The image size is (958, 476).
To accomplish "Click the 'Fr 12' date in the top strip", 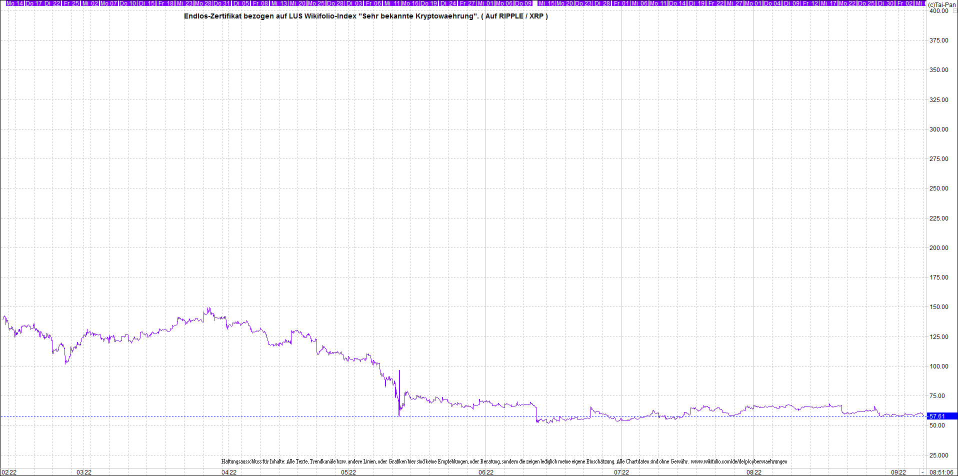I will [810, 3].
